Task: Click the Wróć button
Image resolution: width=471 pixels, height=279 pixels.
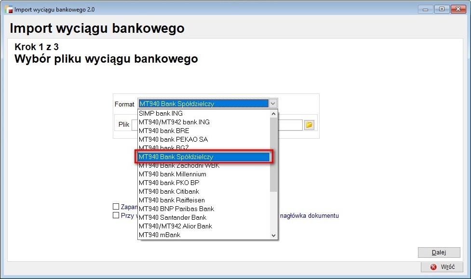Action: coord(442,267)
